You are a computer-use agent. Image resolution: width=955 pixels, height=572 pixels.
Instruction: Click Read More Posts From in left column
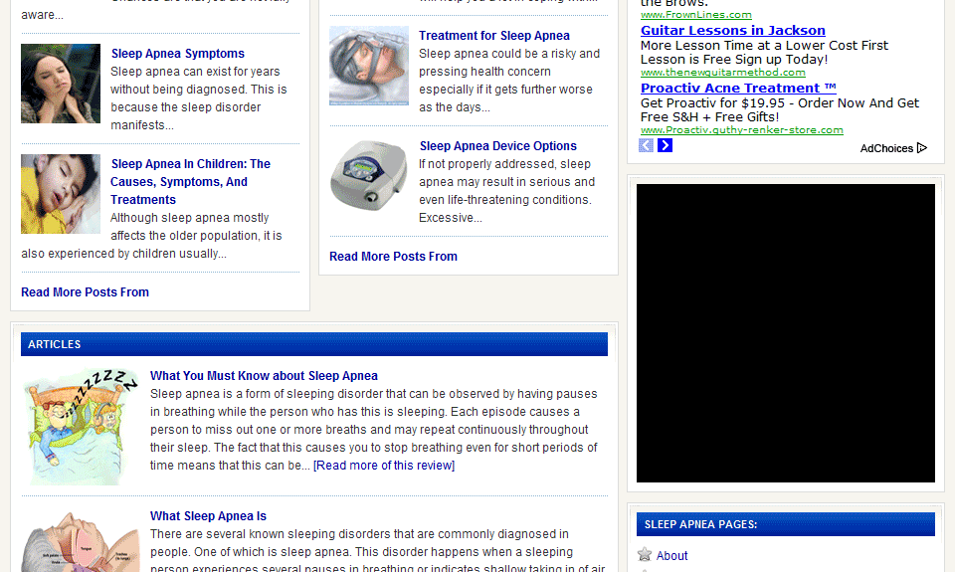[x=85, y=292]
